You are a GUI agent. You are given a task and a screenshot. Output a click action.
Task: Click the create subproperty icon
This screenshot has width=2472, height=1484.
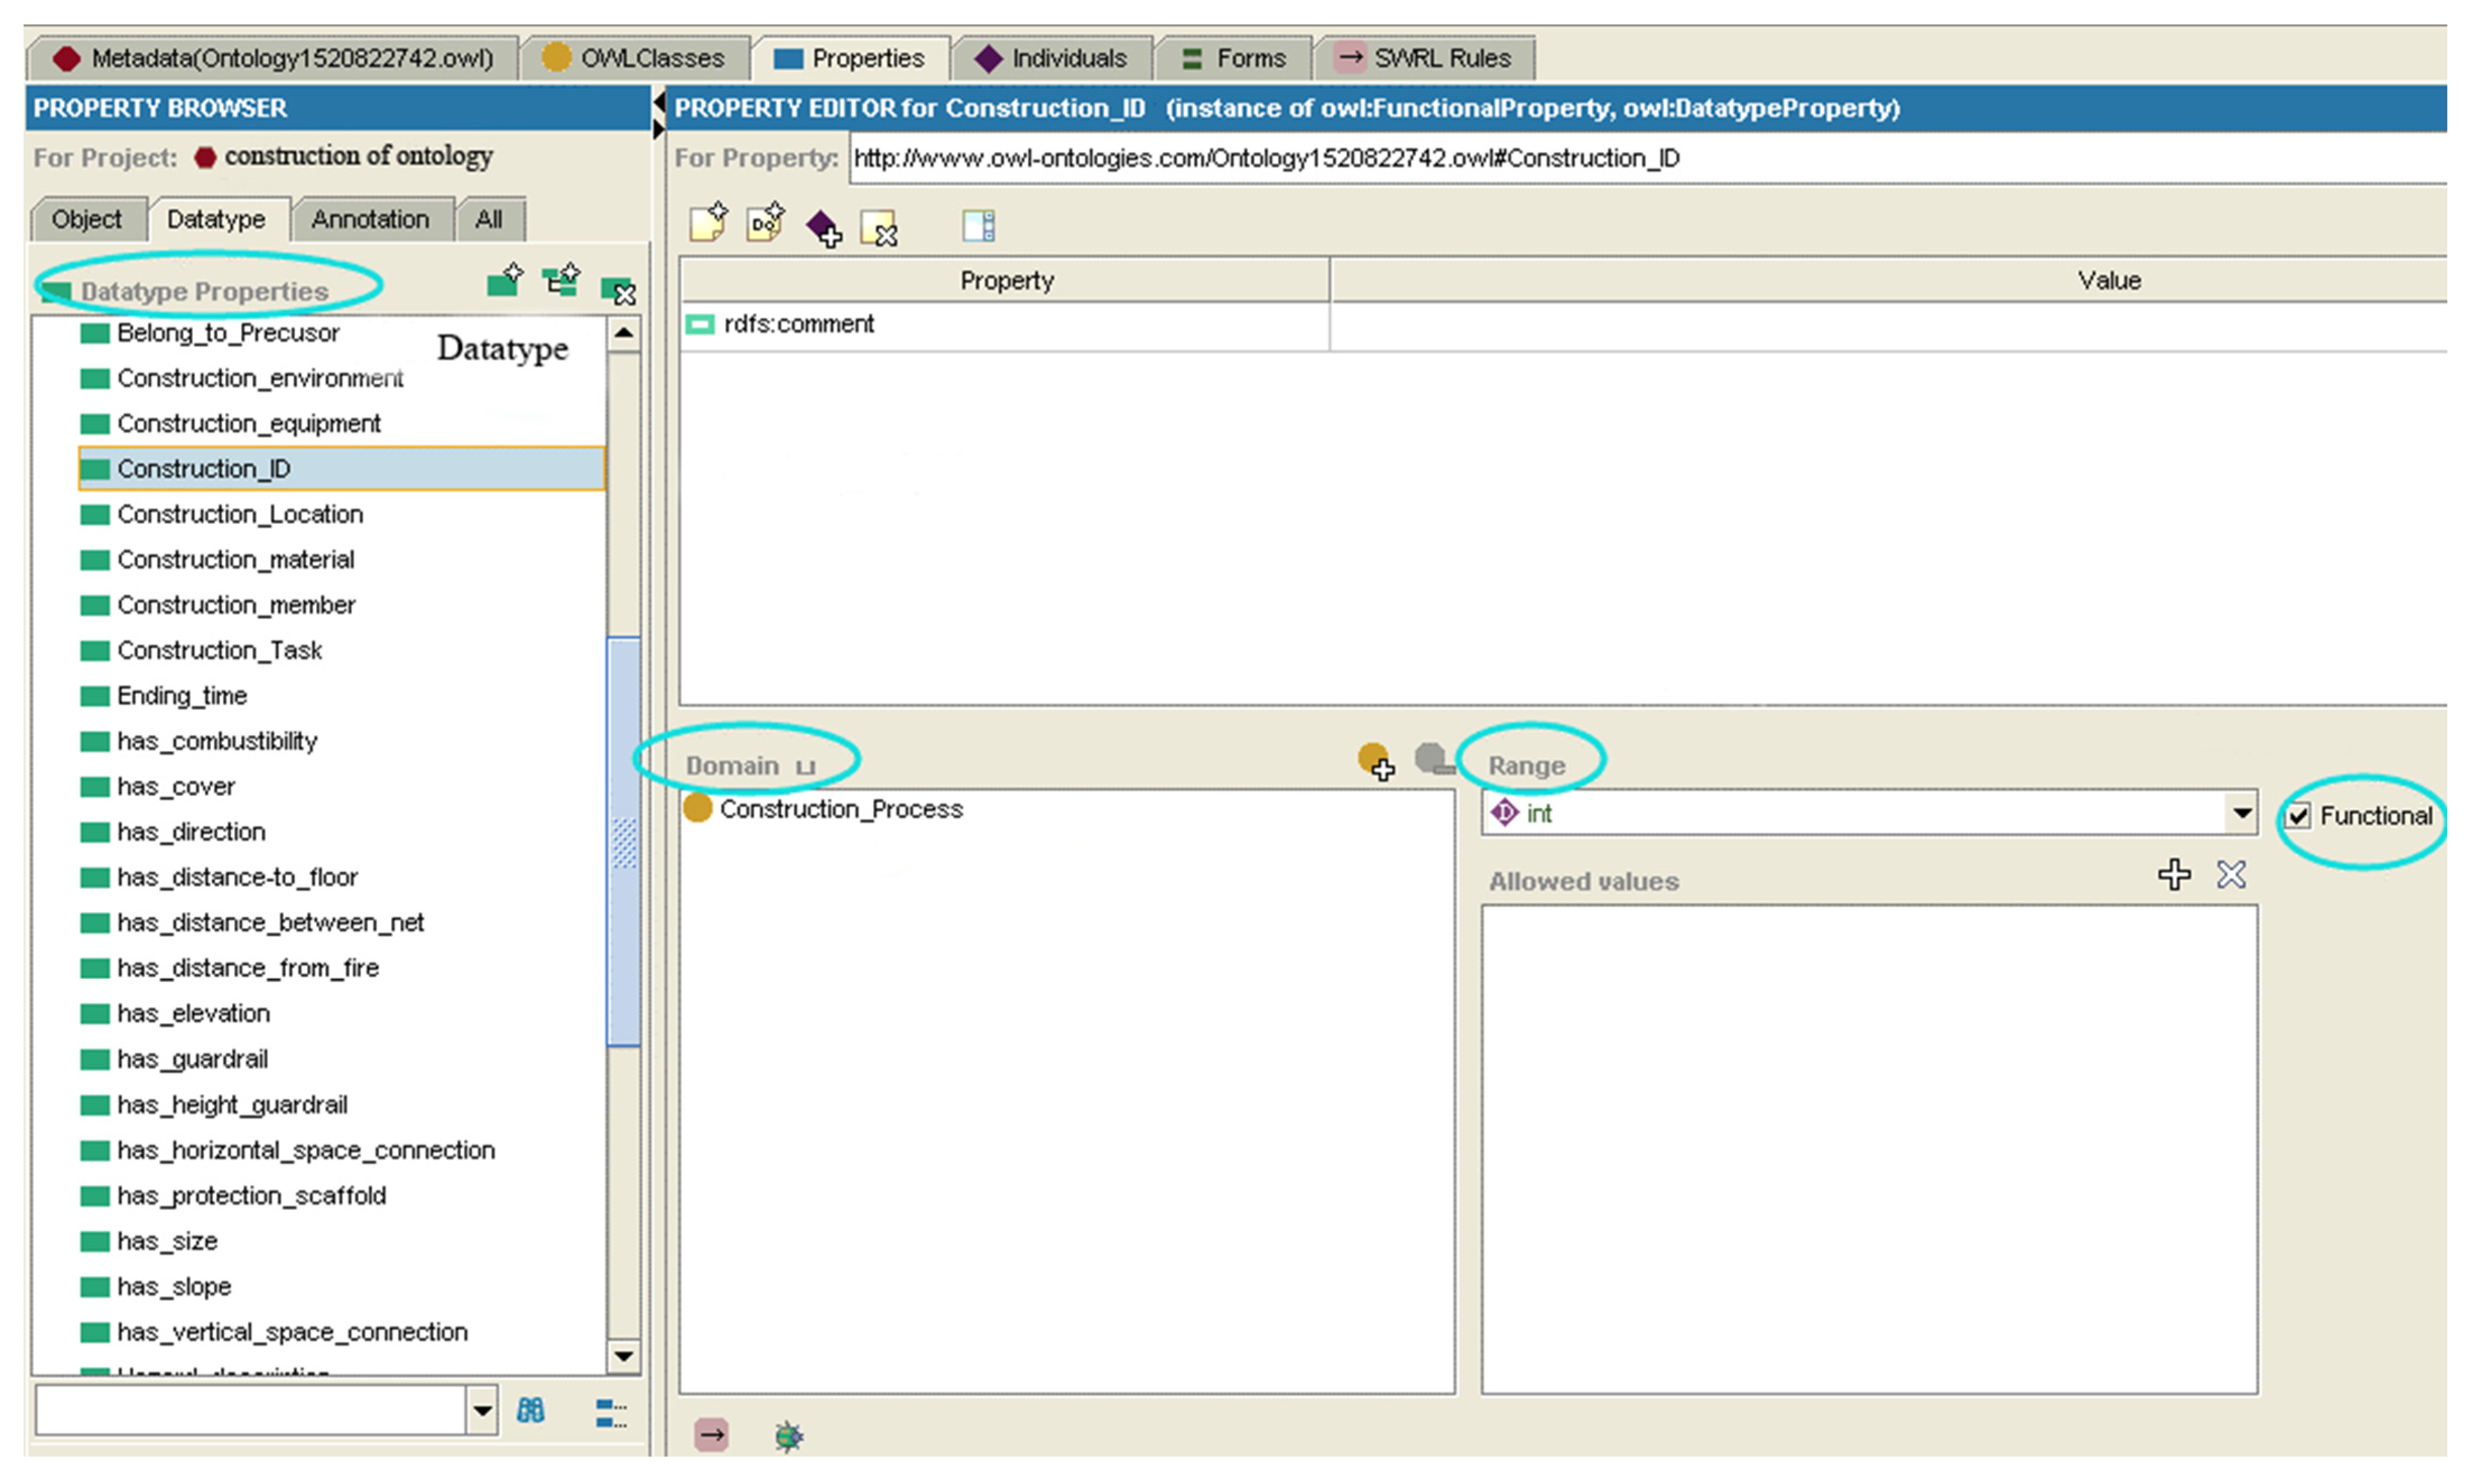tap(562, 281)
